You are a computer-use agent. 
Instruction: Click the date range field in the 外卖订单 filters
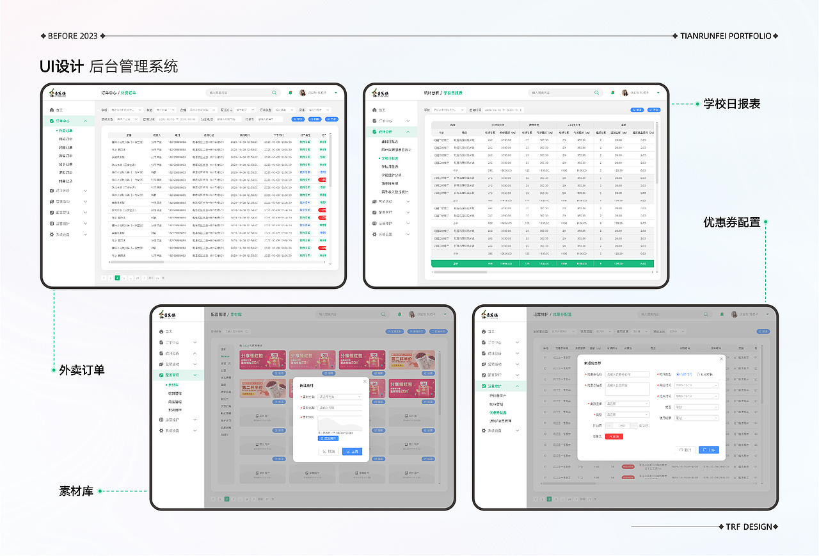click(177, 119)
